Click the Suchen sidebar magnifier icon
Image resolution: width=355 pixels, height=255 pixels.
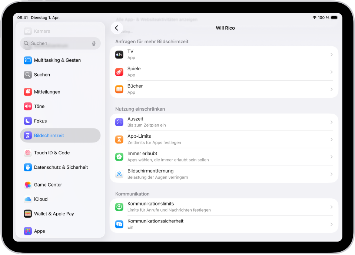(x=28, y=75)
